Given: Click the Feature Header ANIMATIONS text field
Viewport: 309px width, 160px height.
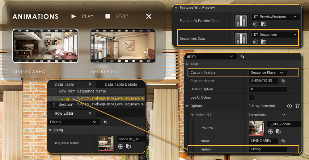Looking at the screenshot, I should 263,81.
